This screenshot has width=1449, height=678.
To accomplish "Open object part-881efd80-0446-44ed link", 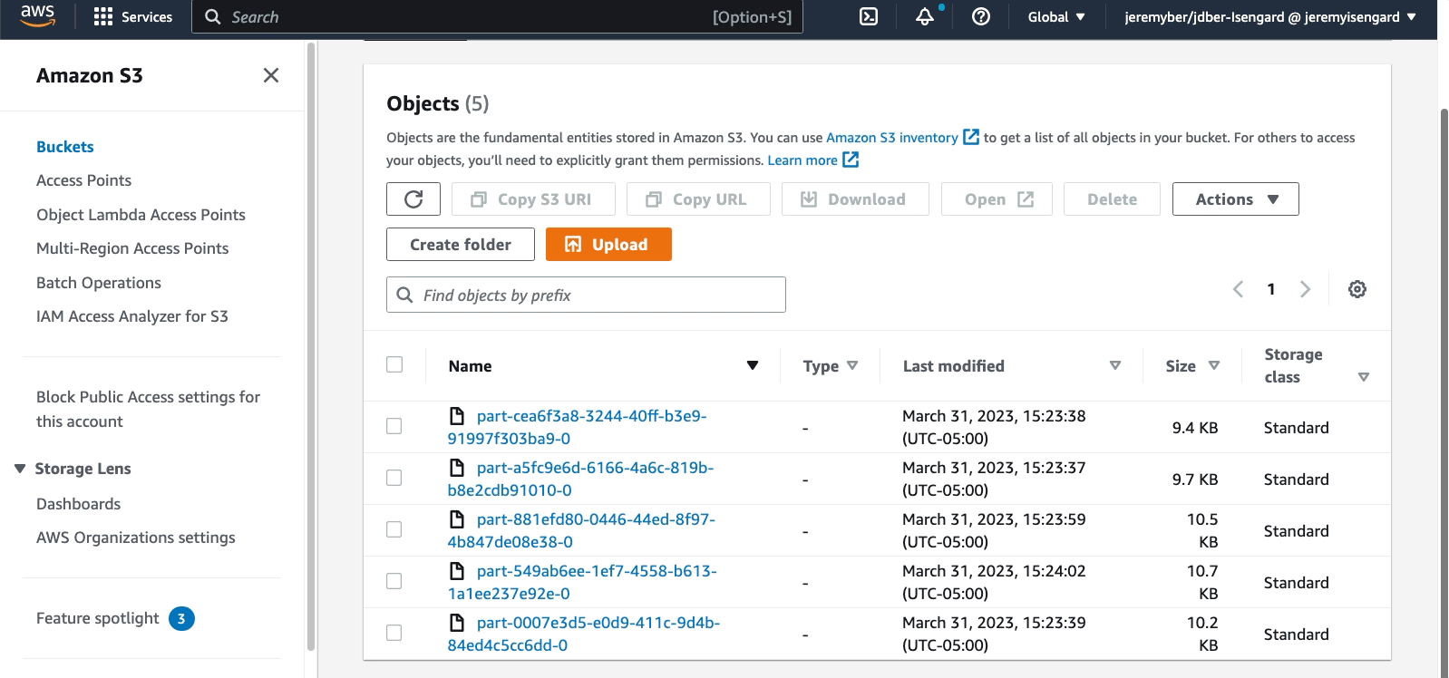I will click(x=581, y=530).
